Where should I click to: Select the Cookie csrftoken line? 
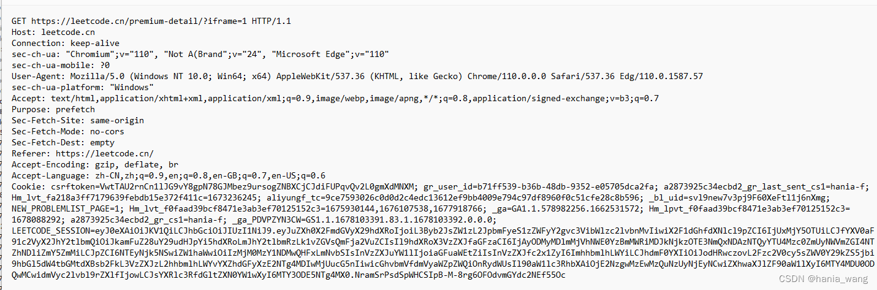pyautogui.click(x=214, y=186)
